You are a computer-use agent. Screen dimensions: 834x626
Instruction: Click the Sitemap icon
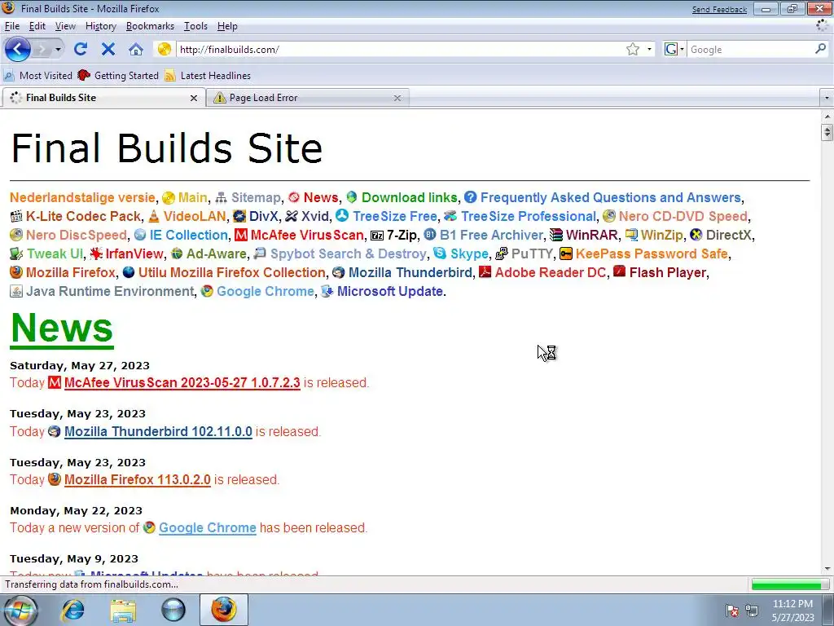[x=221, y=198]
